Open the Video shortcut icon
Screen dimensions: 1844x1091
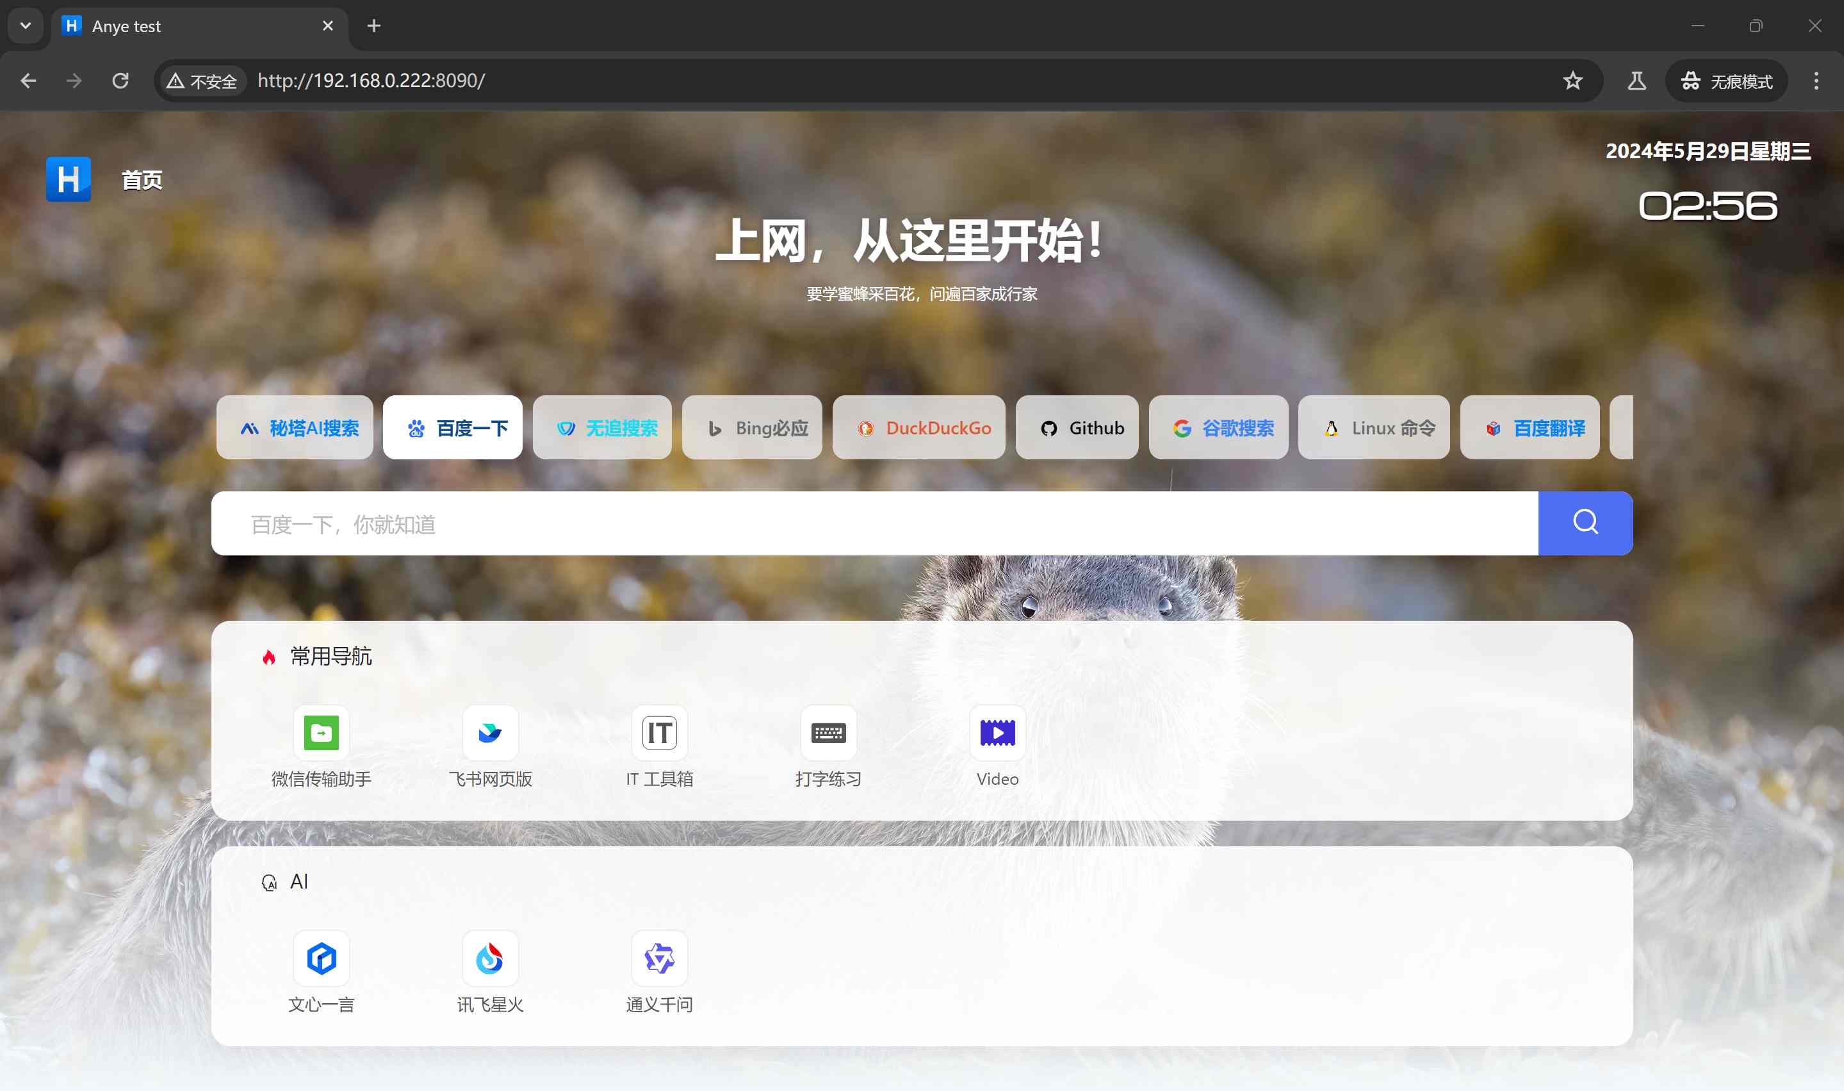point(997,733)
